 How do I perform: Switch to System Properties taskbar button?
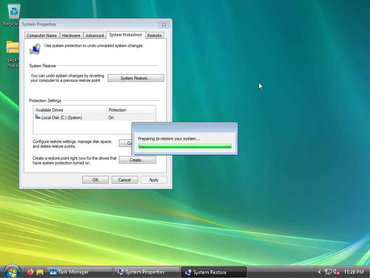pyautogui.click(x=147, y=272)
